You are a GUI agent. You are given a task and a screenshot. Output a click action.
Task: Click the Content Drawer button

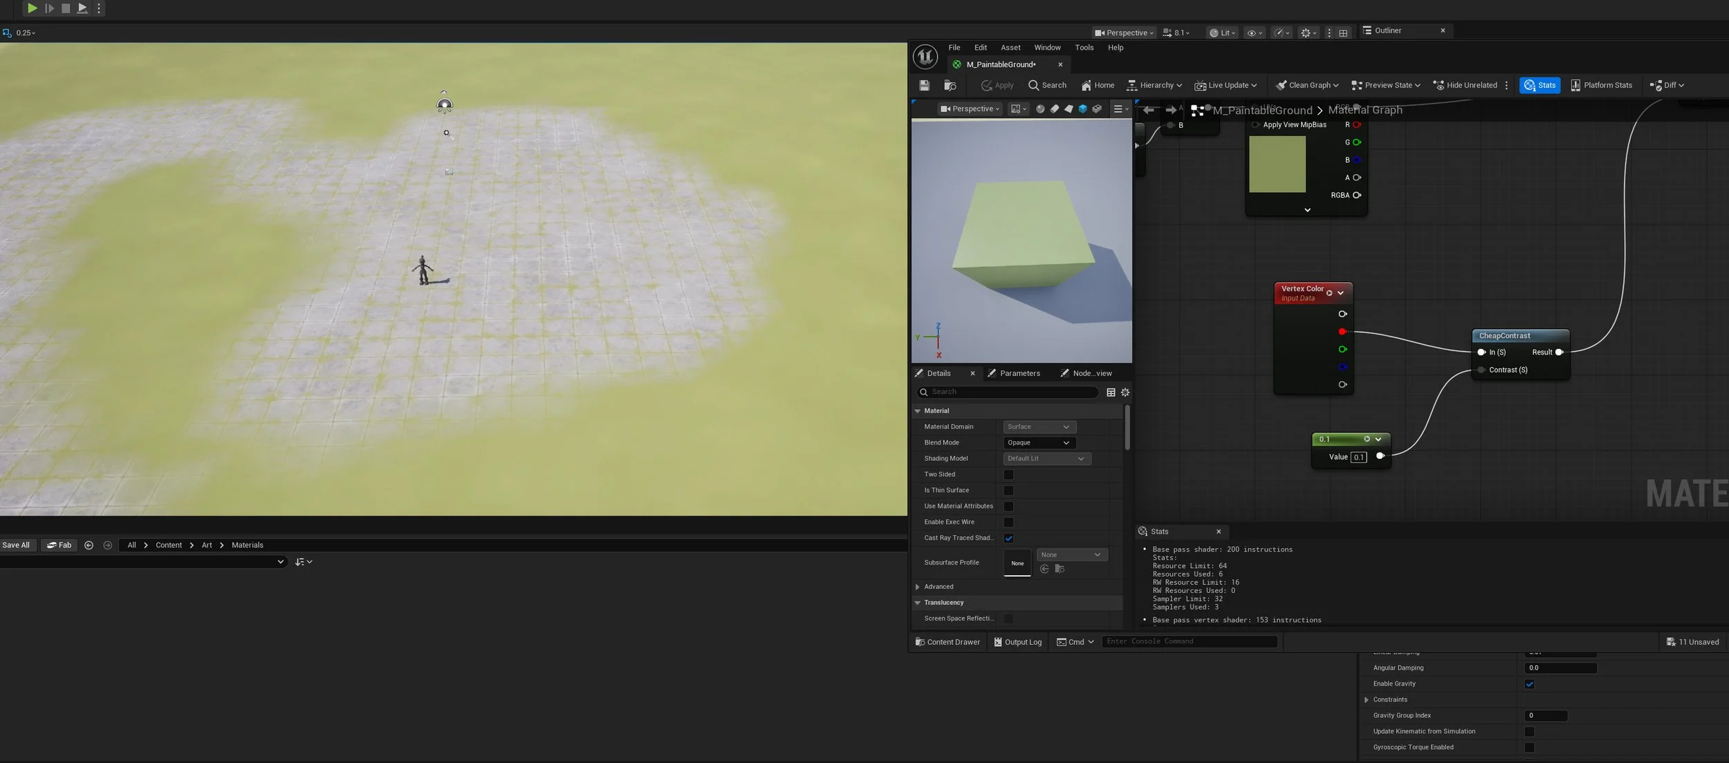(947, 642)
